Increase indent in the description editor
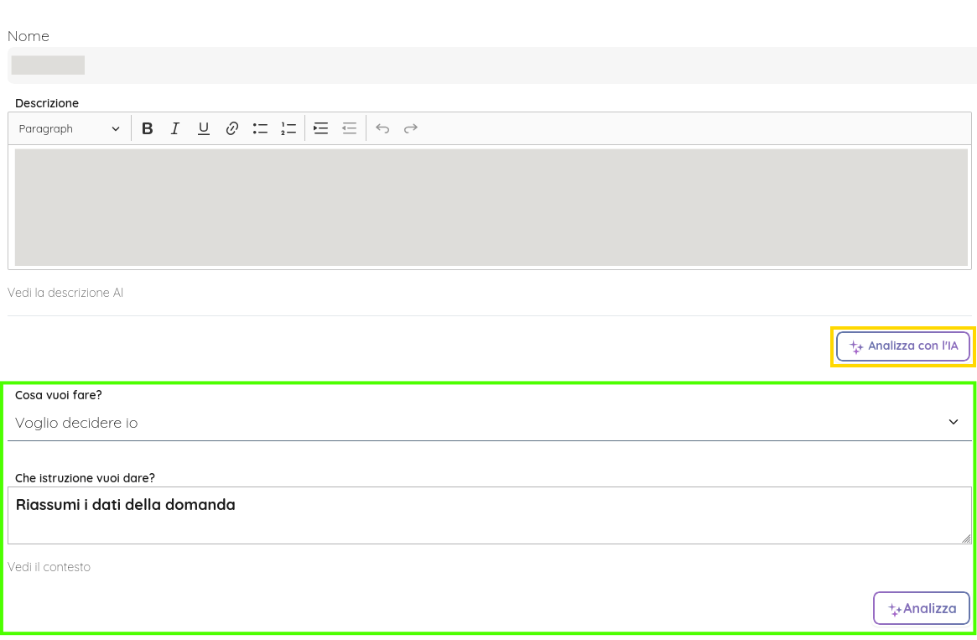This screenshot has height=640, width=977. click(320, 128)
